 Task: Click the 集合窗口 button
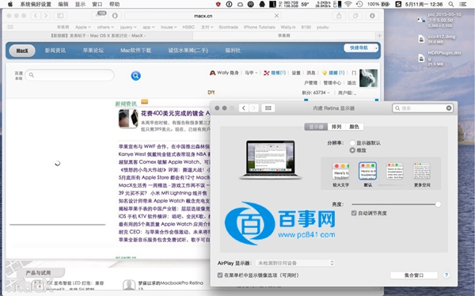point(414,275)
